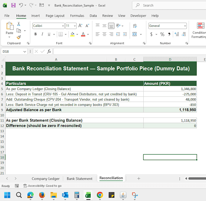
Task: Click the Decrease Decimal icon
Action: [x=184, y=34]
